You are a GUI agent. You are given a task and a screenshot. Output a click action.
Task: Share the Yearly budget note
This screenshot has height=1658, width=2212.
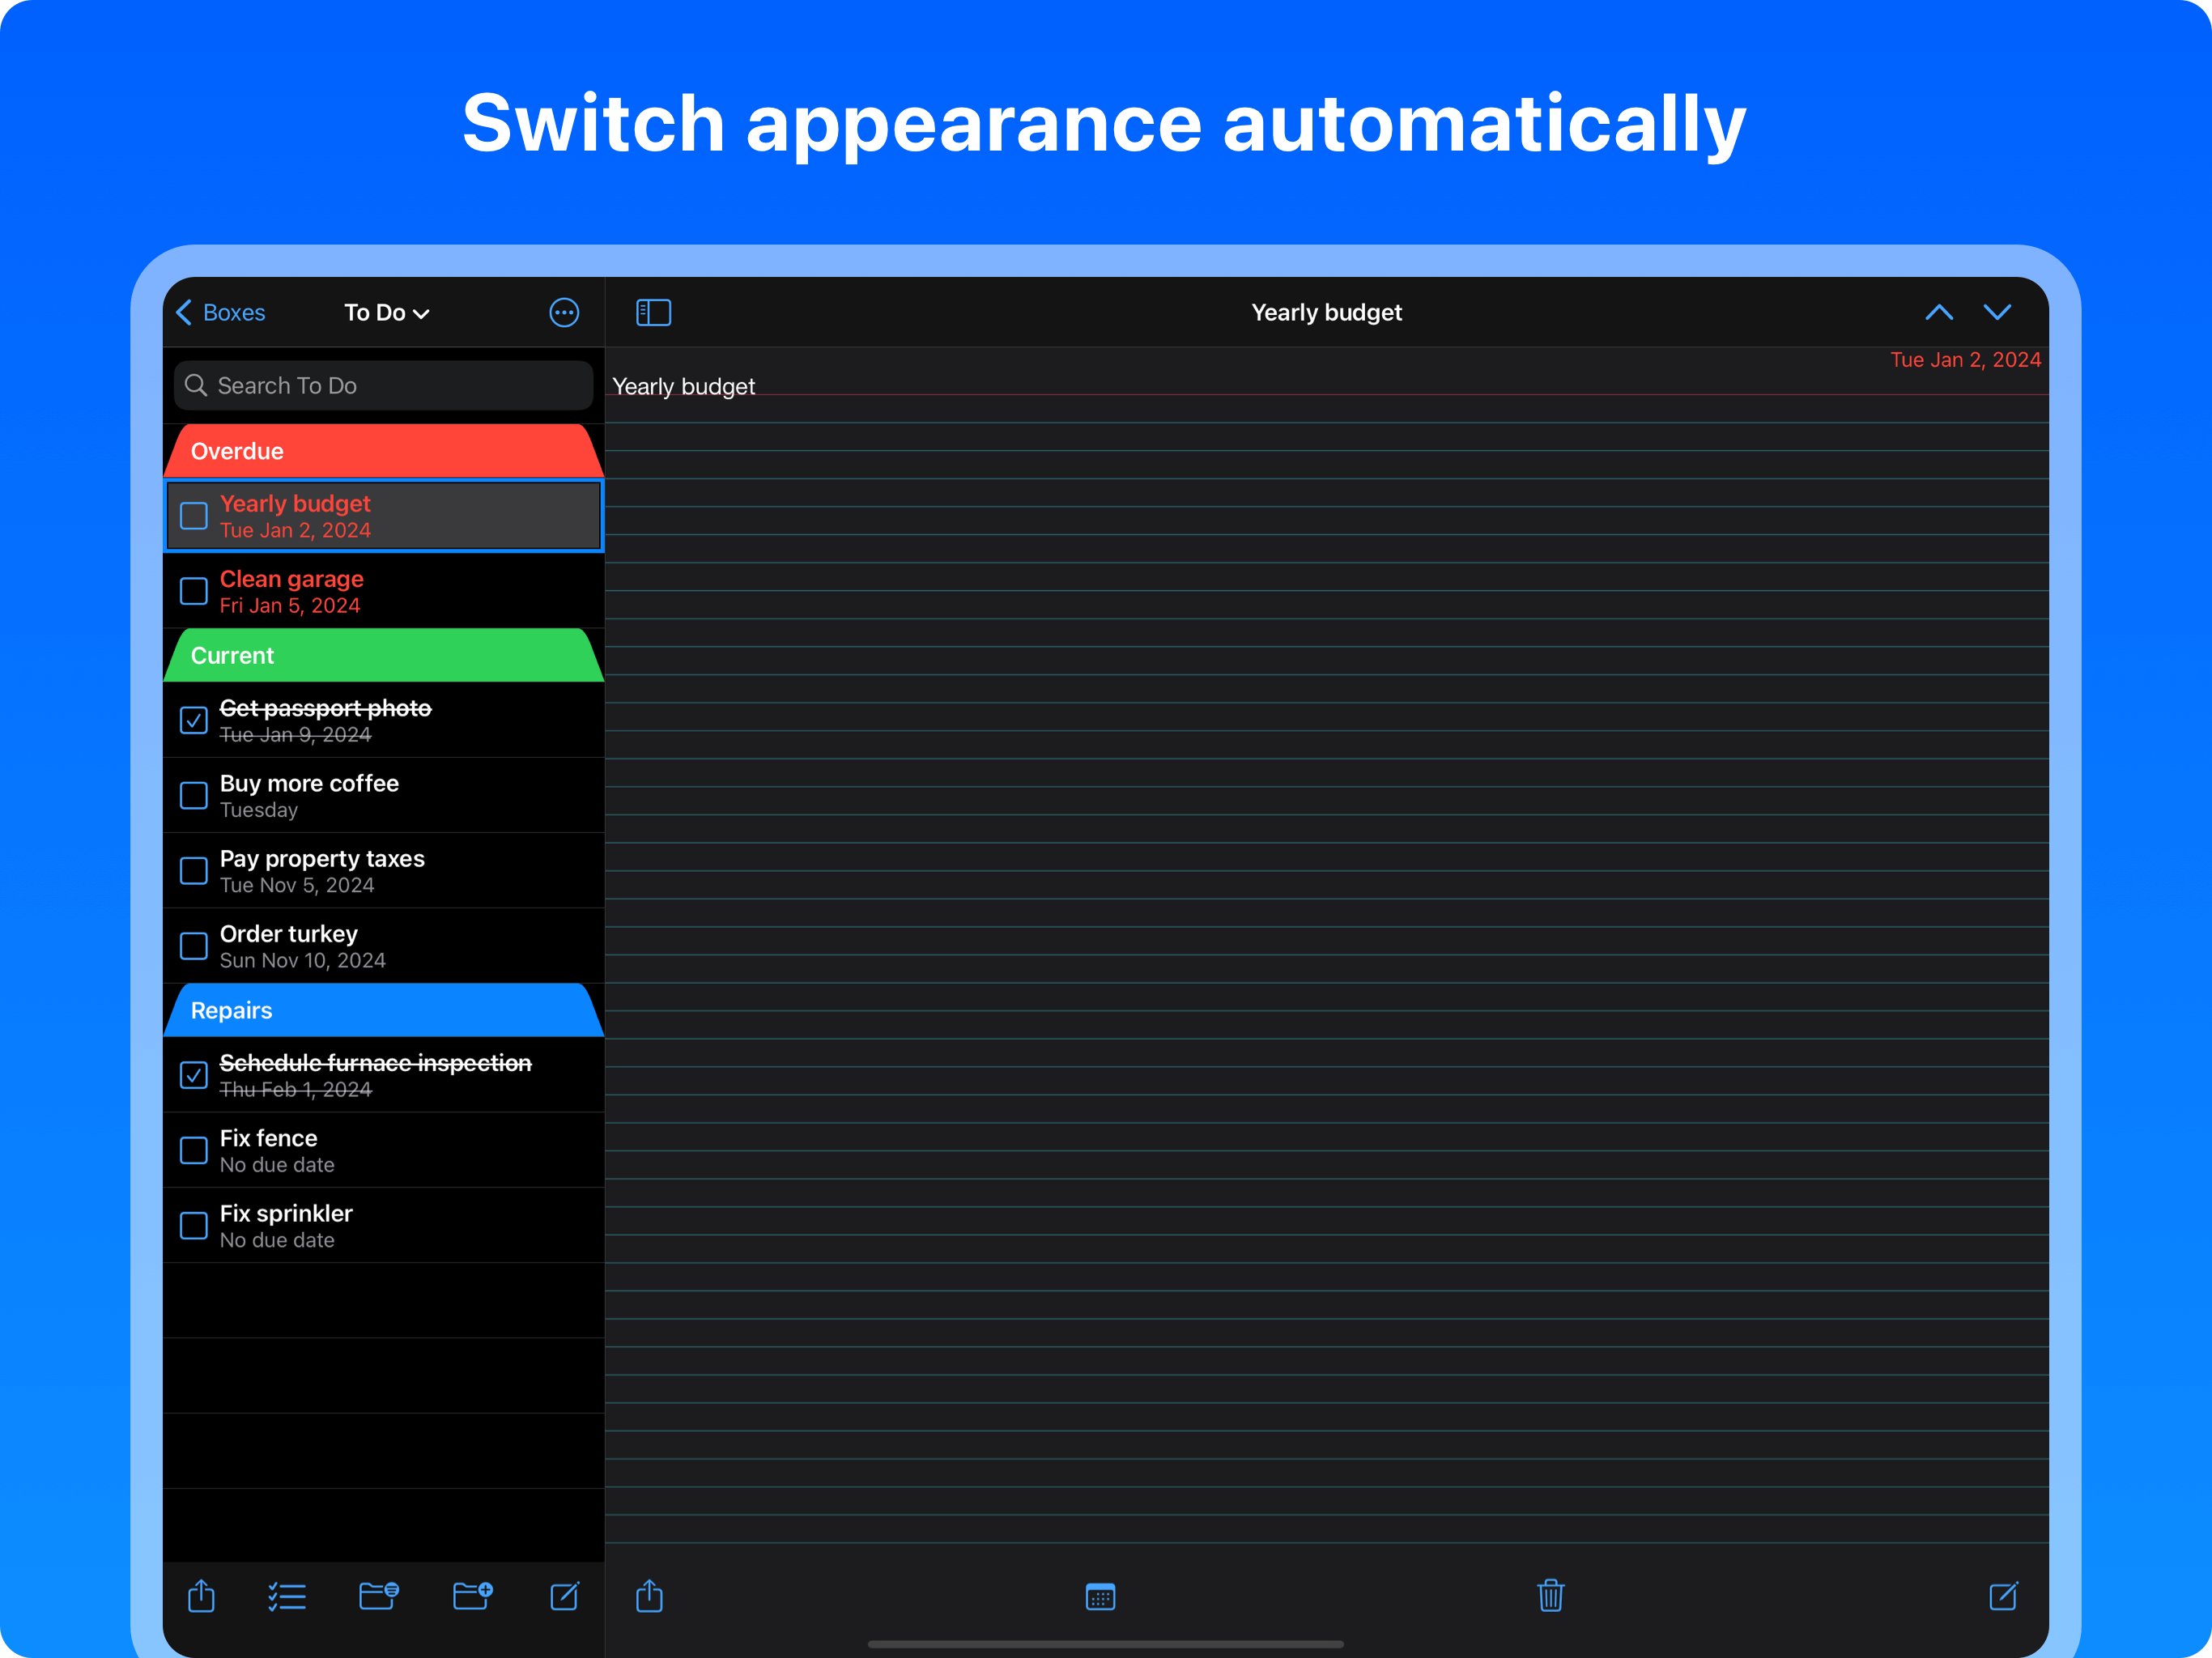[x=649, y=1596]
